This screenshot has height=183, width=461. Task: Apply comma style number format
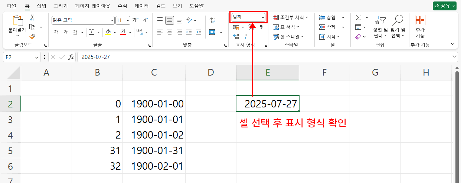click(261, 27)
